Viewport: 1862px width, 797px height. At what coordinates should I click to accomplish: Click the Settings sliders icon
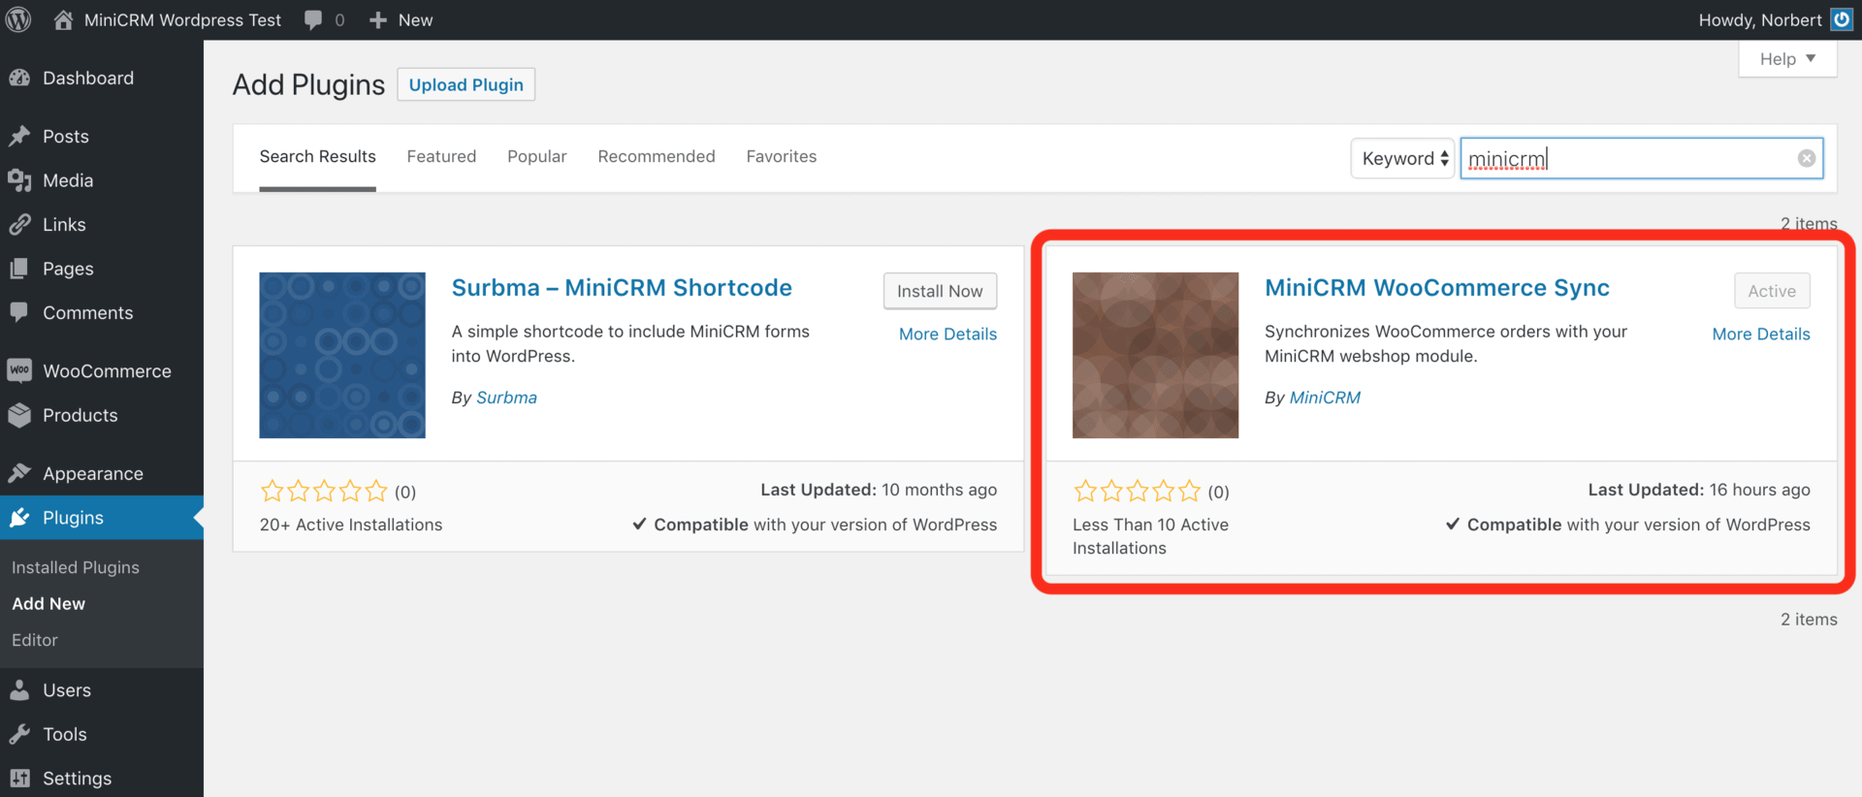(19, 778)
